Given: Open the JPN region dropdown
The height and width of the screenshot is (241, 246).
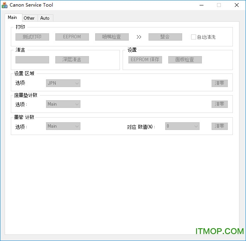Looking at the screenshot, I should coord(63,83).
